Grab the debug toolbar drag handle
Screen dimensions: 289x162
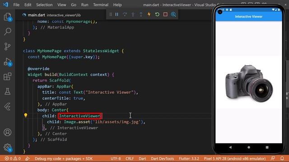click(x=111, y=14)
